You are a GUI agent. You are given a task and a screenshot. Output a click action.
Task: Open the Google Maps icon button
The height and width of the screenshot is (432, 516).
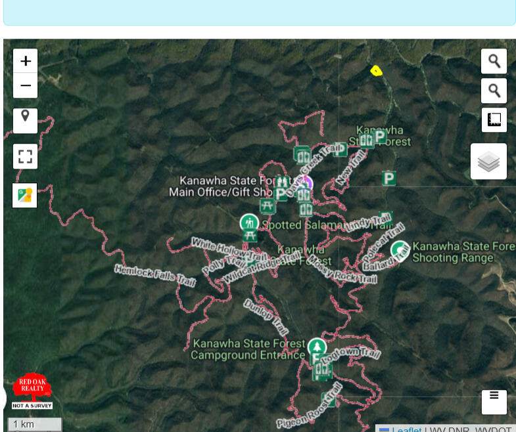click(x=25, y=196)
